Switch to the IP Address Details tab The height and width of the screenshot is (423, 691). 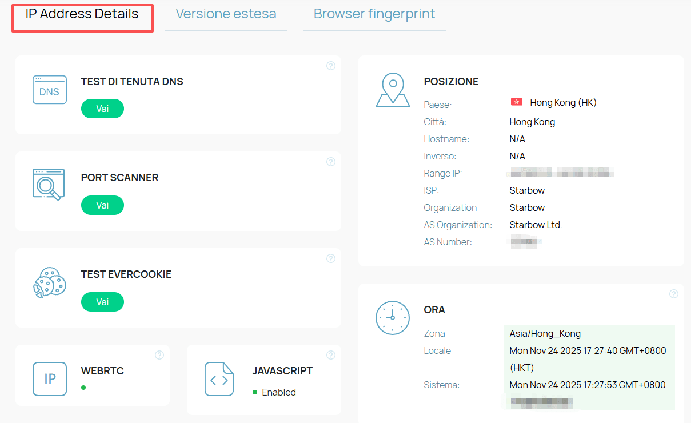point(82,14)
